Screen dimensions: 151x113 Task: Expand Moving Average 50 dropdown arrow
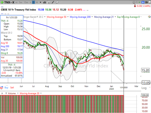68,17
